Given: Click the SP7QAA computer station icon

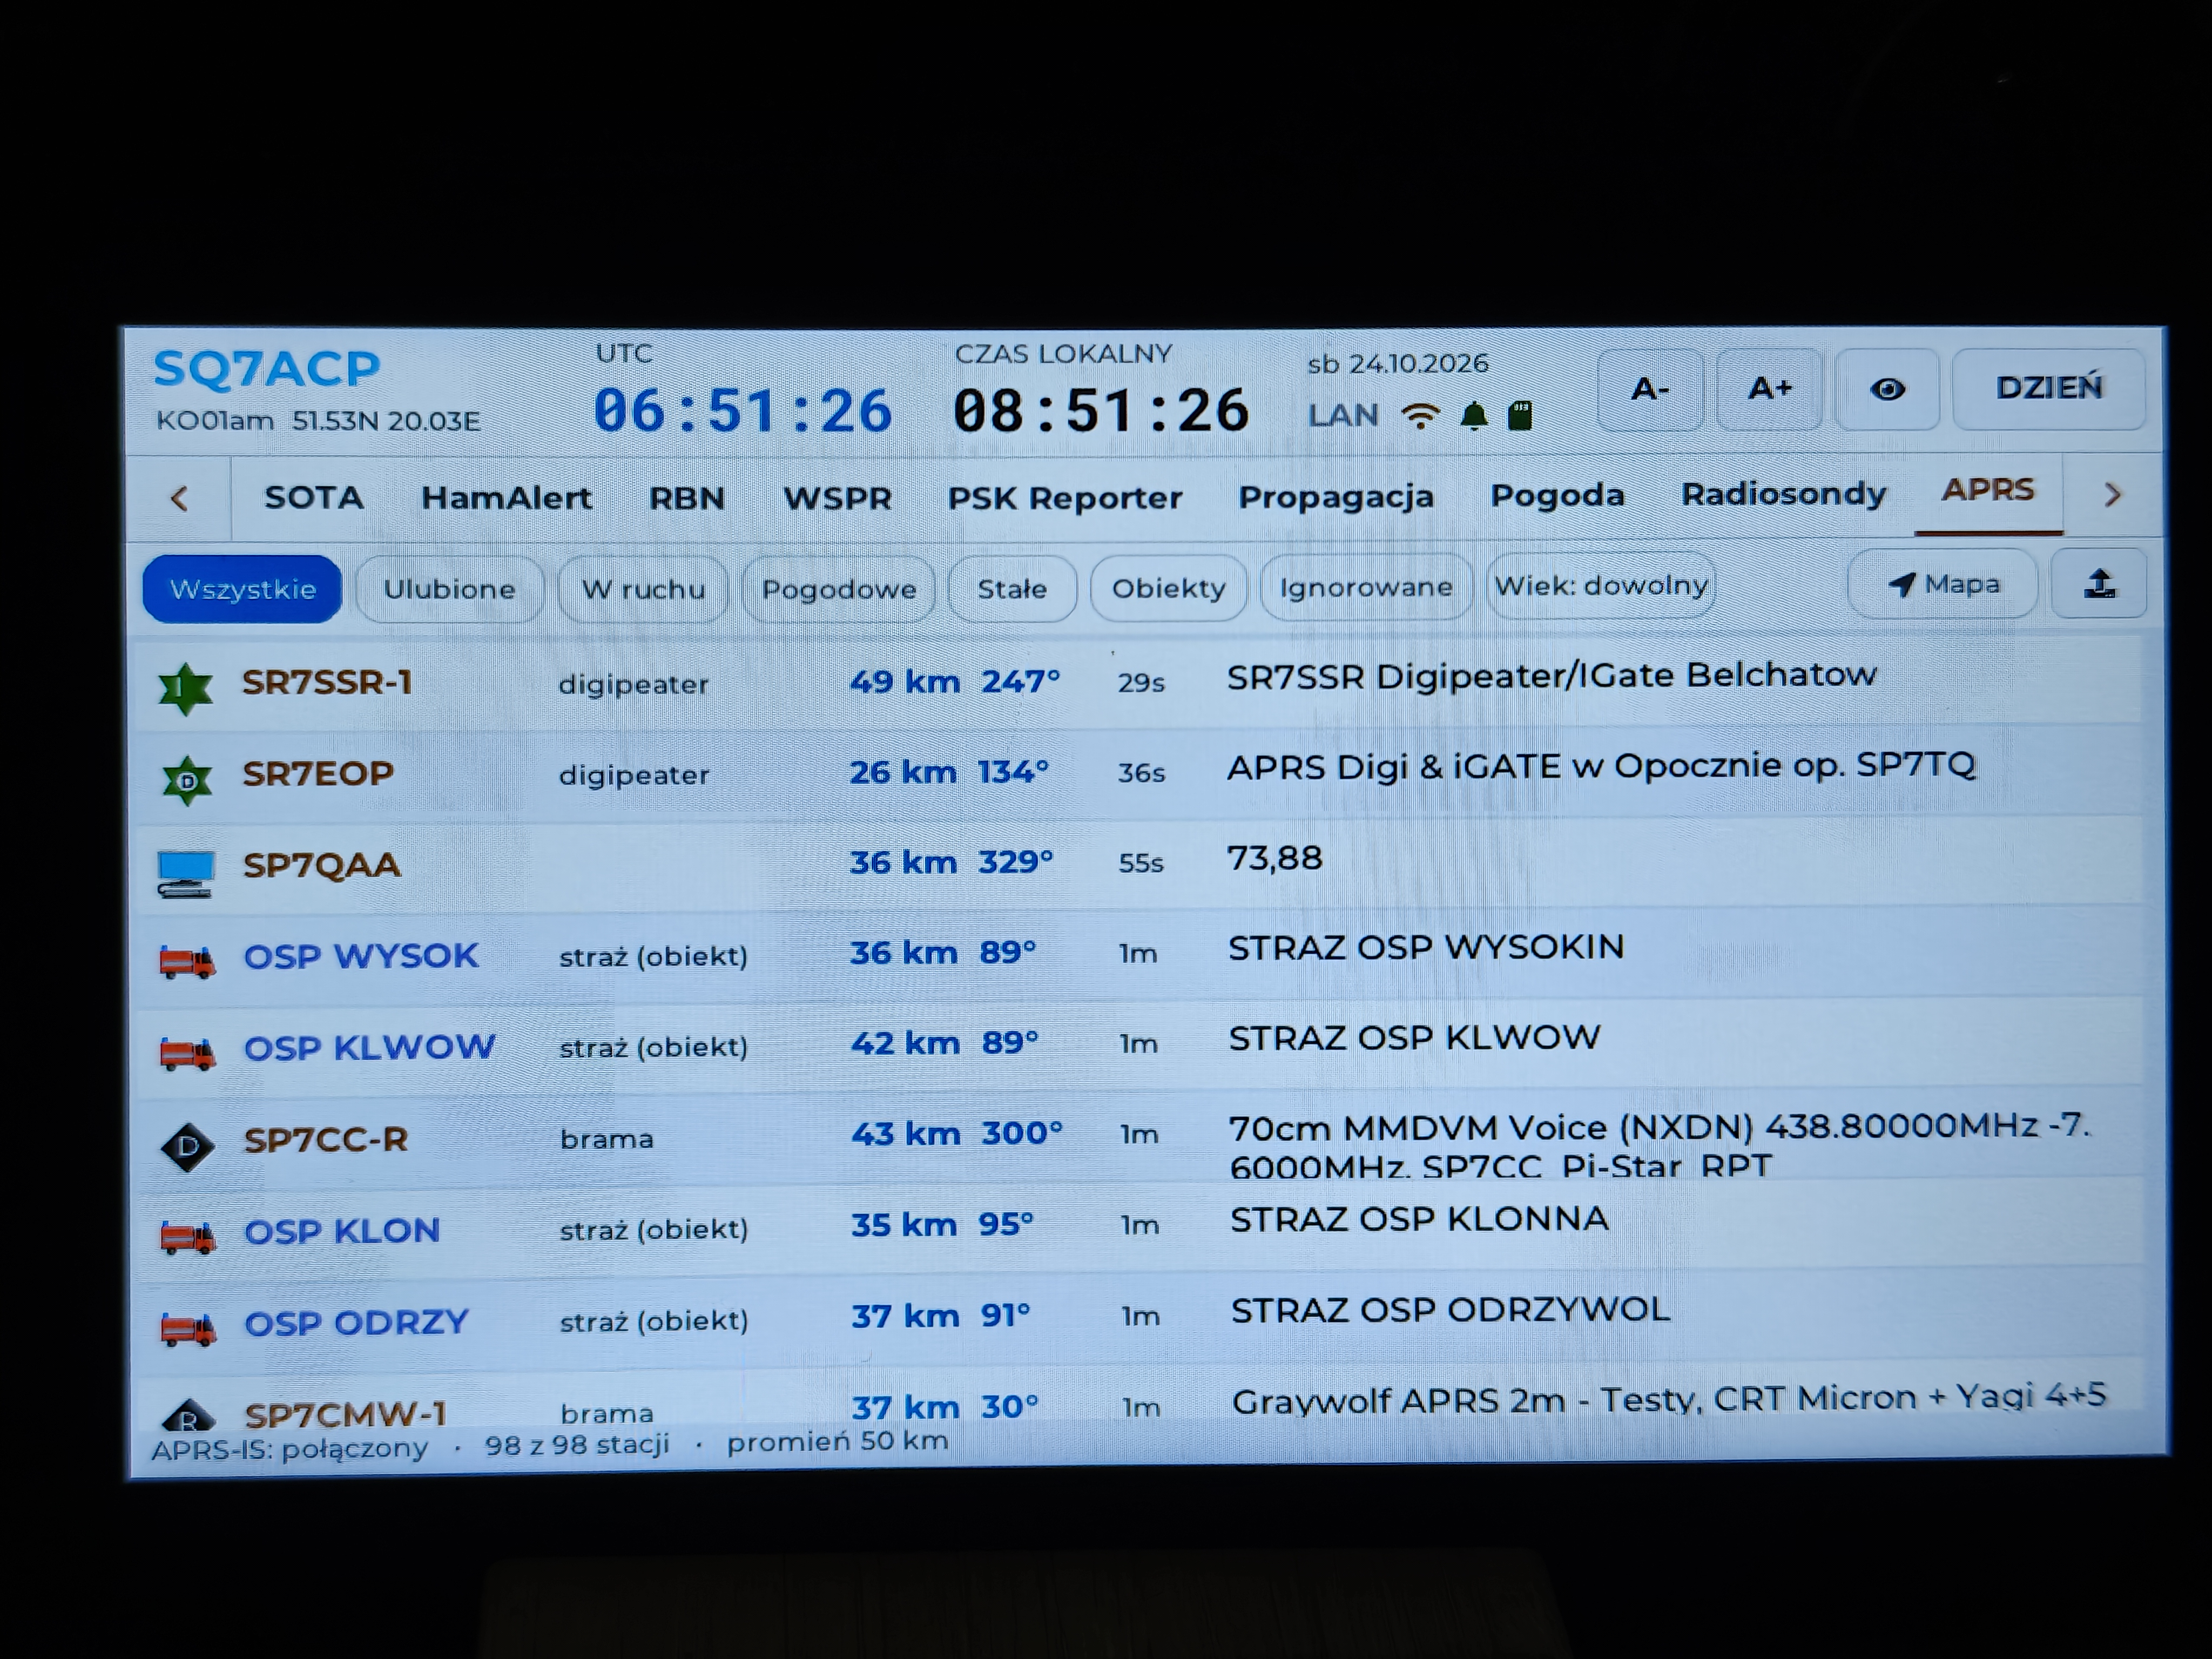Looking at the screenshot, I should [x=186, y=873].
